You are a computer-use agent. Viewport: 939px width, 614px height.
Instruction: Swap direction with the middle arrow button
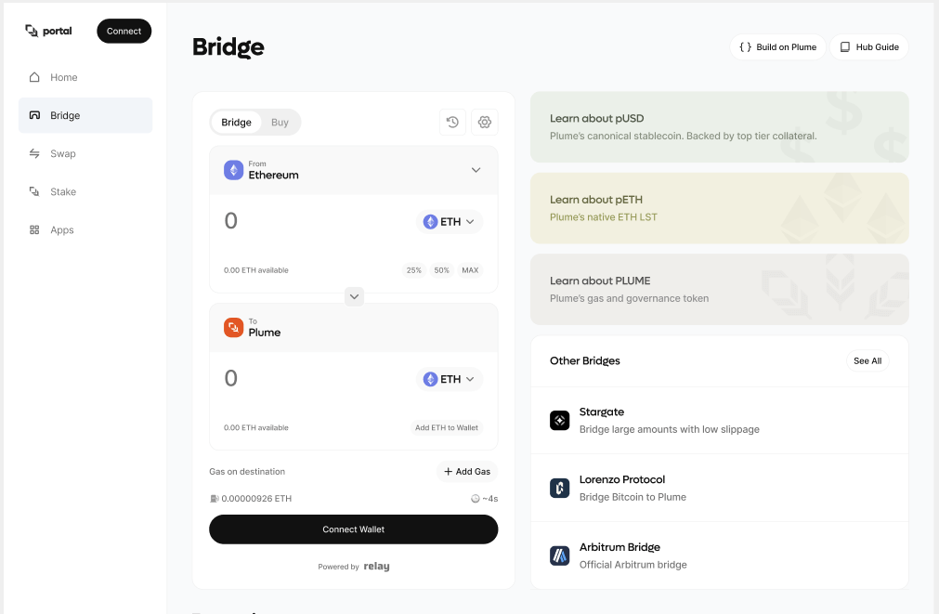coord(354,296)
